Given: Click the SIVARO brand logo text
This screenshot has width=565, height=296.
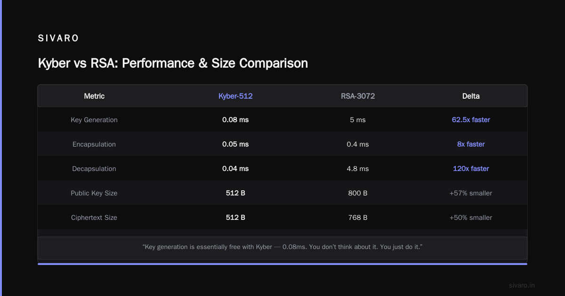Looking at the screenshot, I should click(x=58, y=39).
